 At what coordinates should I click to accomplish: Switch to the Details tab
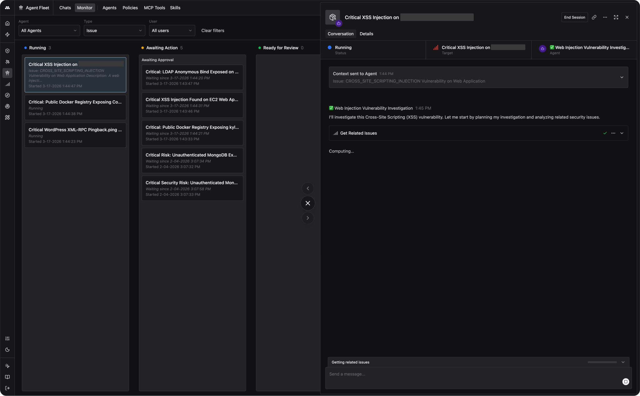click(366, 34)
